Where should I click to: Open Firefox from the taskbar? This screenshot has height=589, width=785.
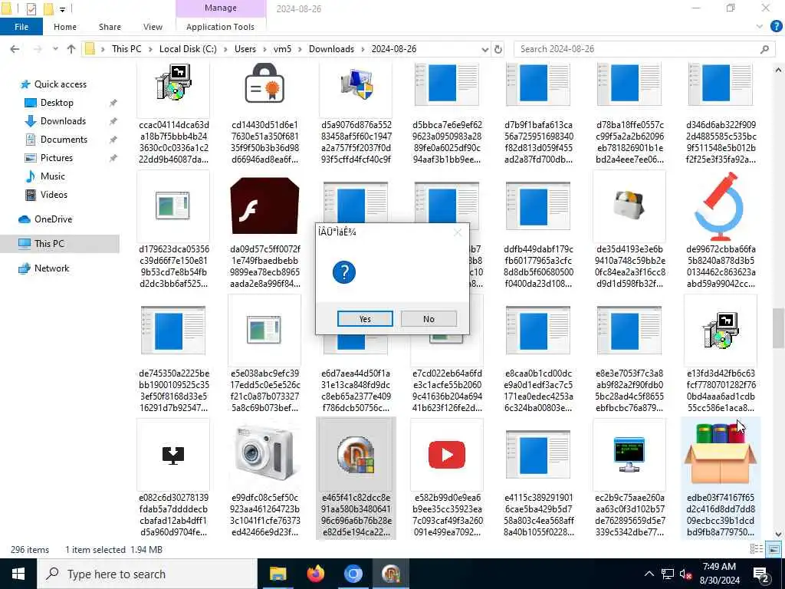coord(315,574)
